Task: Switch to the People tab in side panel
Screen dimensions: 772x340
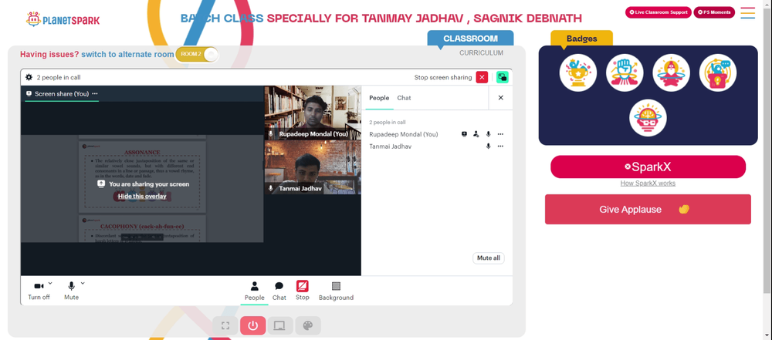Action: click(x=379, y=98)
